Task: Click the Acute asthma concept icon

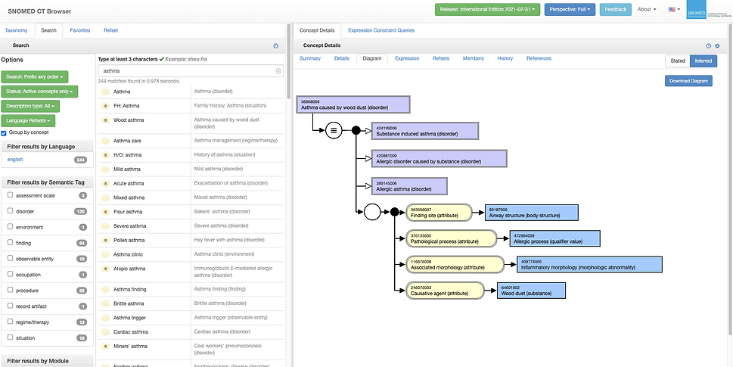Action: coord(106,183)
